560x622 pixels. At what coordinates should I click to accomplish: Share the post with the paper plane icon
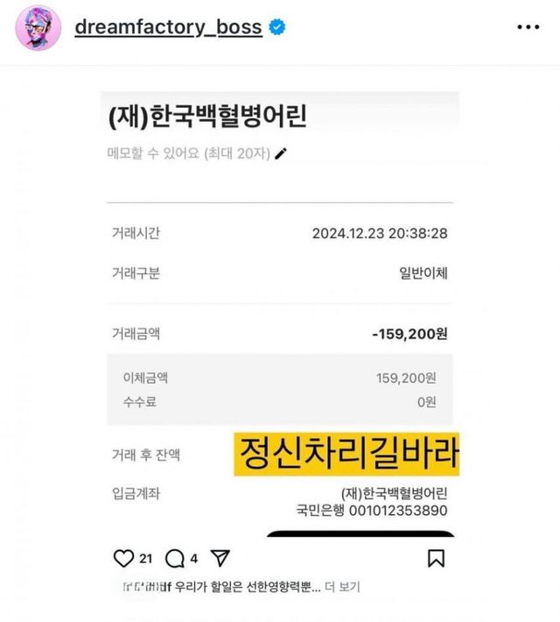point(220,558)
